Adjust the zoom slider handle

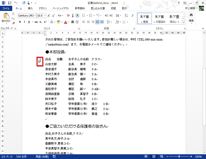(x=179, y=157)
